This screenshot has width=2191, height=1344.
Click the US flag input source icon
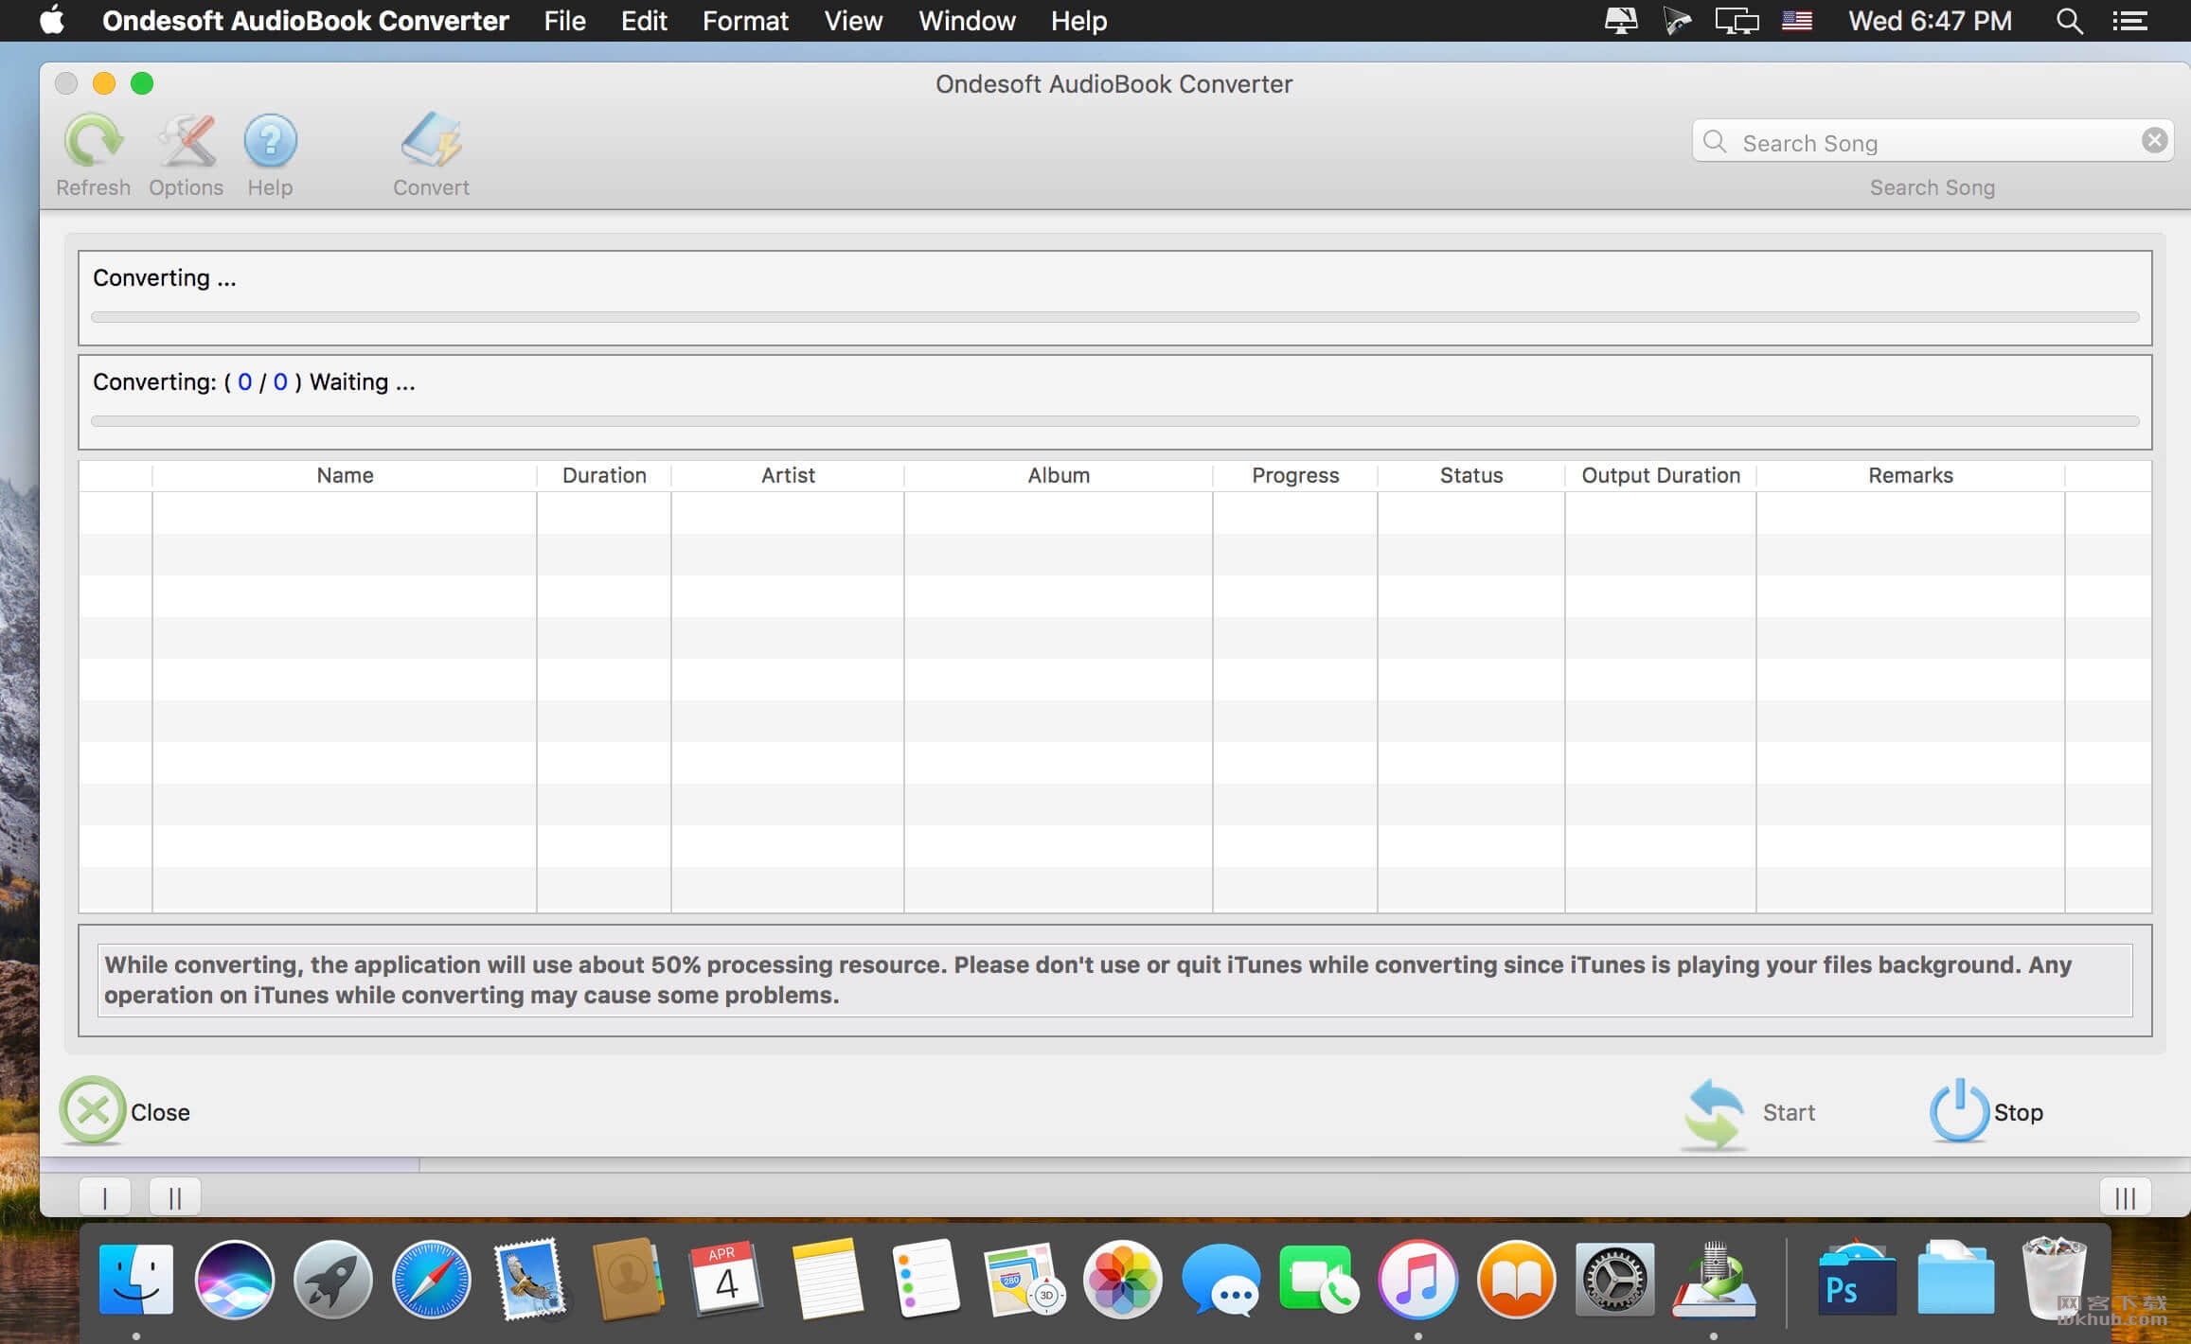[x=1796, y=20]
